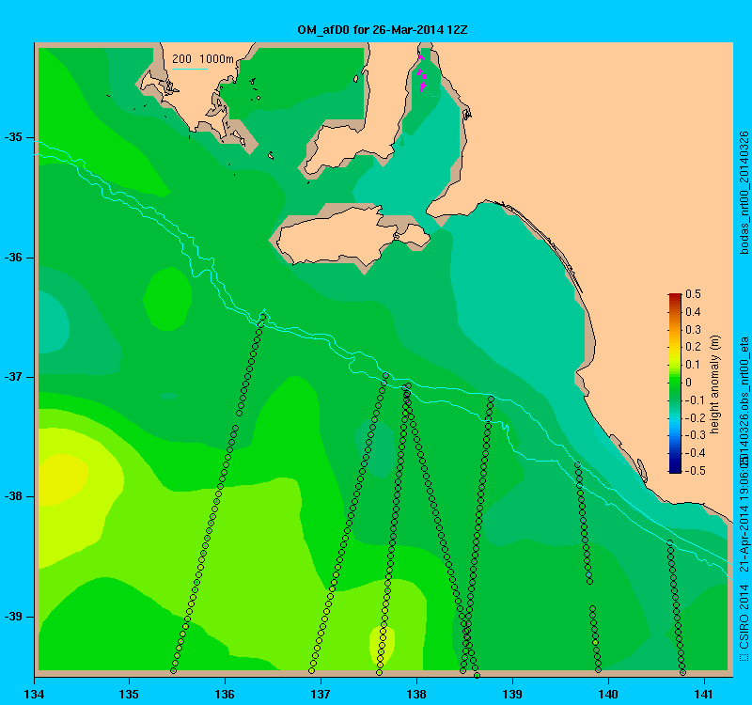Click longitude axis label "136"

pyautogui.click(x=225, y=695)
